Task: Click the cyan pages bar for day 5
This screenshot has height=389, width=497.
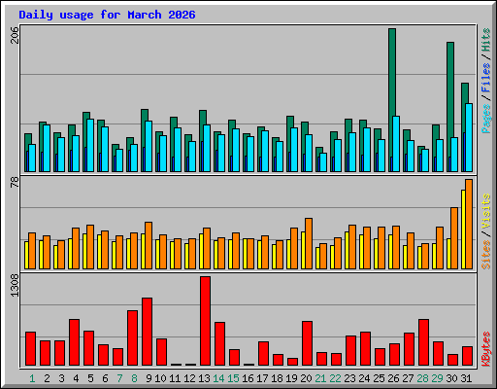Action: coord(90,145)
